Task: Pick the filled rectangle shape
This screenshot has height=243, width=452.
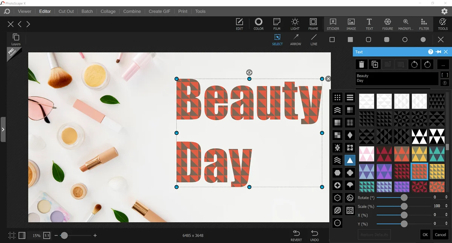Action: (350, 39)
